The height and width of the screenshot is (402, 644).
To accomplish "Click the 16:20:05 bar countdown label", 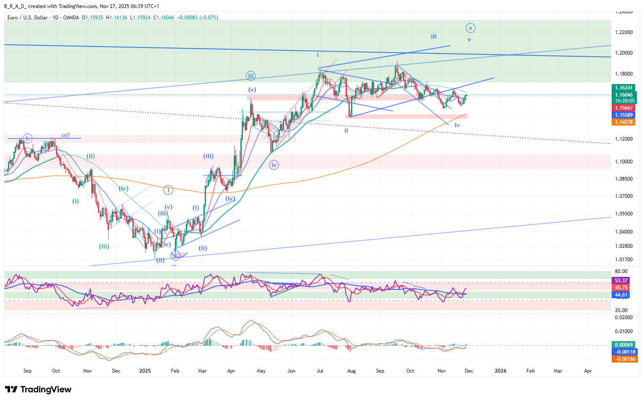I will pyautogui.click(x=624, y=101).
